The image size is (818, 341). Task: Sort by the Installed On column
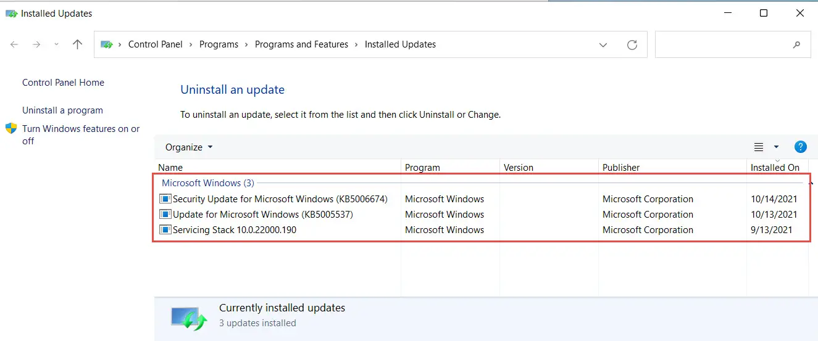pos(775,168)
